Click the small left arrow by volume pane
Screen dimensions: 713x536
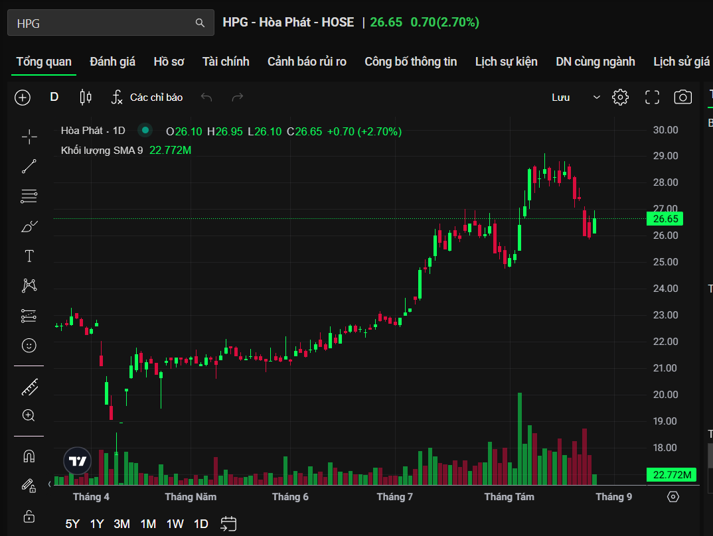click(50, 484)
